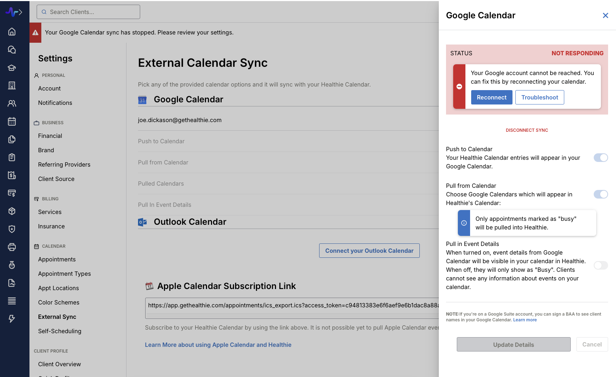Click the NOT RESPONDING status label

click(x=578, y=53)
